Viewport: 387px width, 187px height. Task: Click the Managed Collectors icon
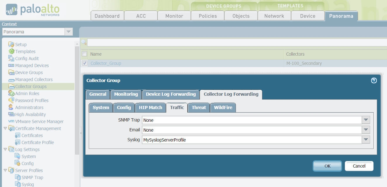pyautogui.click(x=11, y=80)
